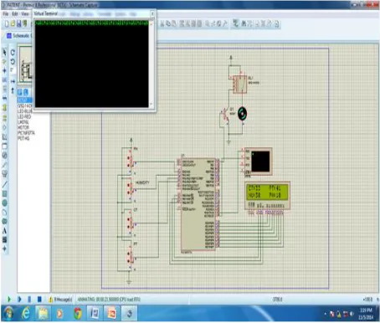The width and height of the screenshot is (380, 323).
Task: Click the Search and Tag binoculars icon
Action: [x=244, y=24]
